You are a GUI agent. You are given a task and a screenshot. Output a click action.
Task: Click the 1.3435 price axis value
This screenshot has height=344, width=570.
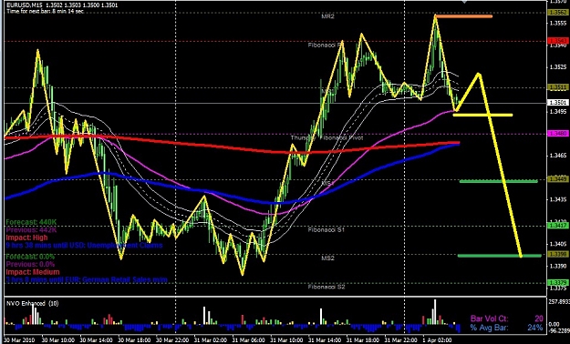(558, 200)
